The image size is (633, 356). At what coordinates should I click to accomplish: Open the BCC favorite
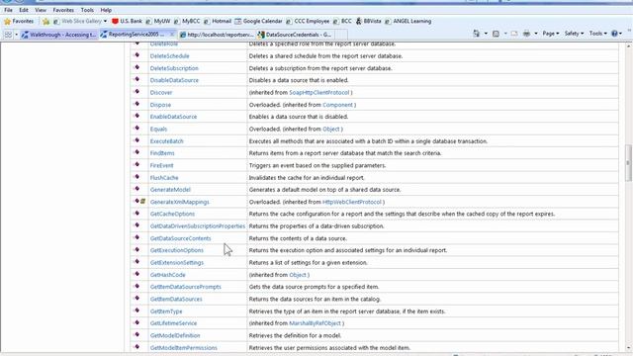(x=342, y=21)
